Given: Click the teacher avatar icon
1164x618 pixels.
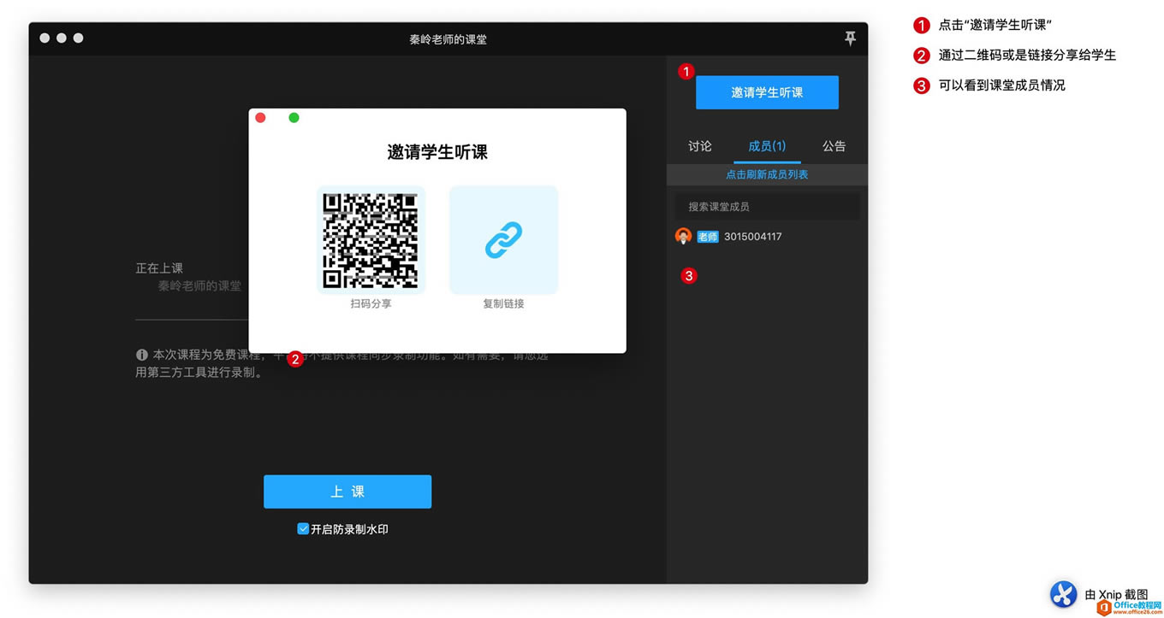Looking at the screenshot, I should click(683, 237).
